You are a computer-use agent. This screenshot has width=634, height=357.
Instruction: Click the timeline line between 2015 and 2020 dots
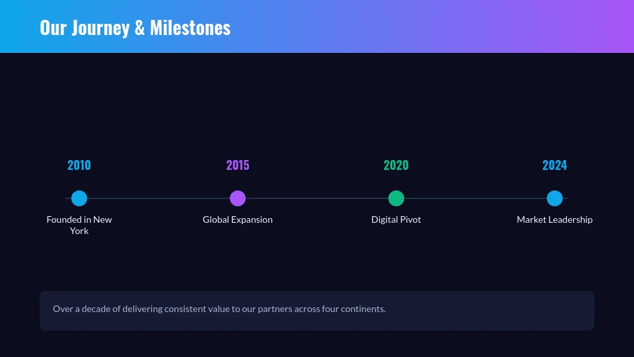click(x=317, y=198)
